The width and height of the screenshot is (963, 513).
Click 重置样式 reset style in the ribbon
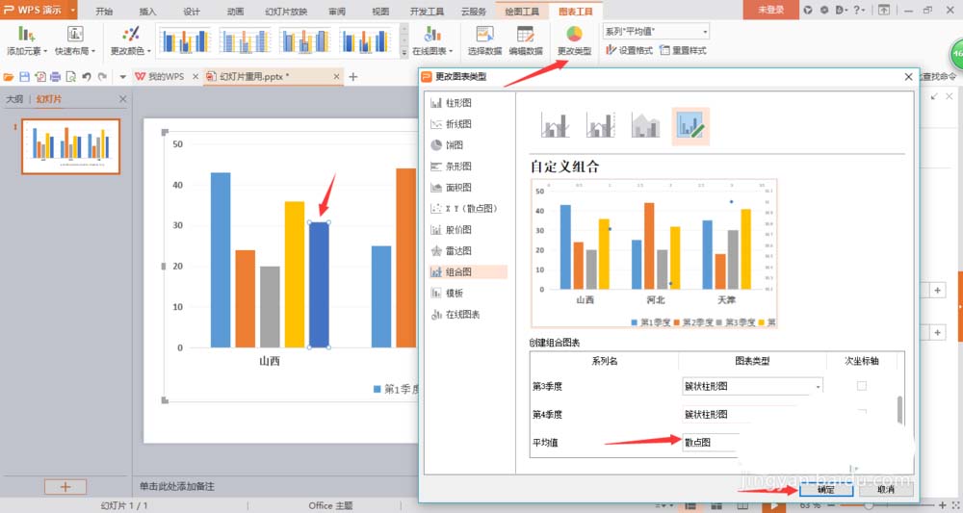tap(683, 50)
